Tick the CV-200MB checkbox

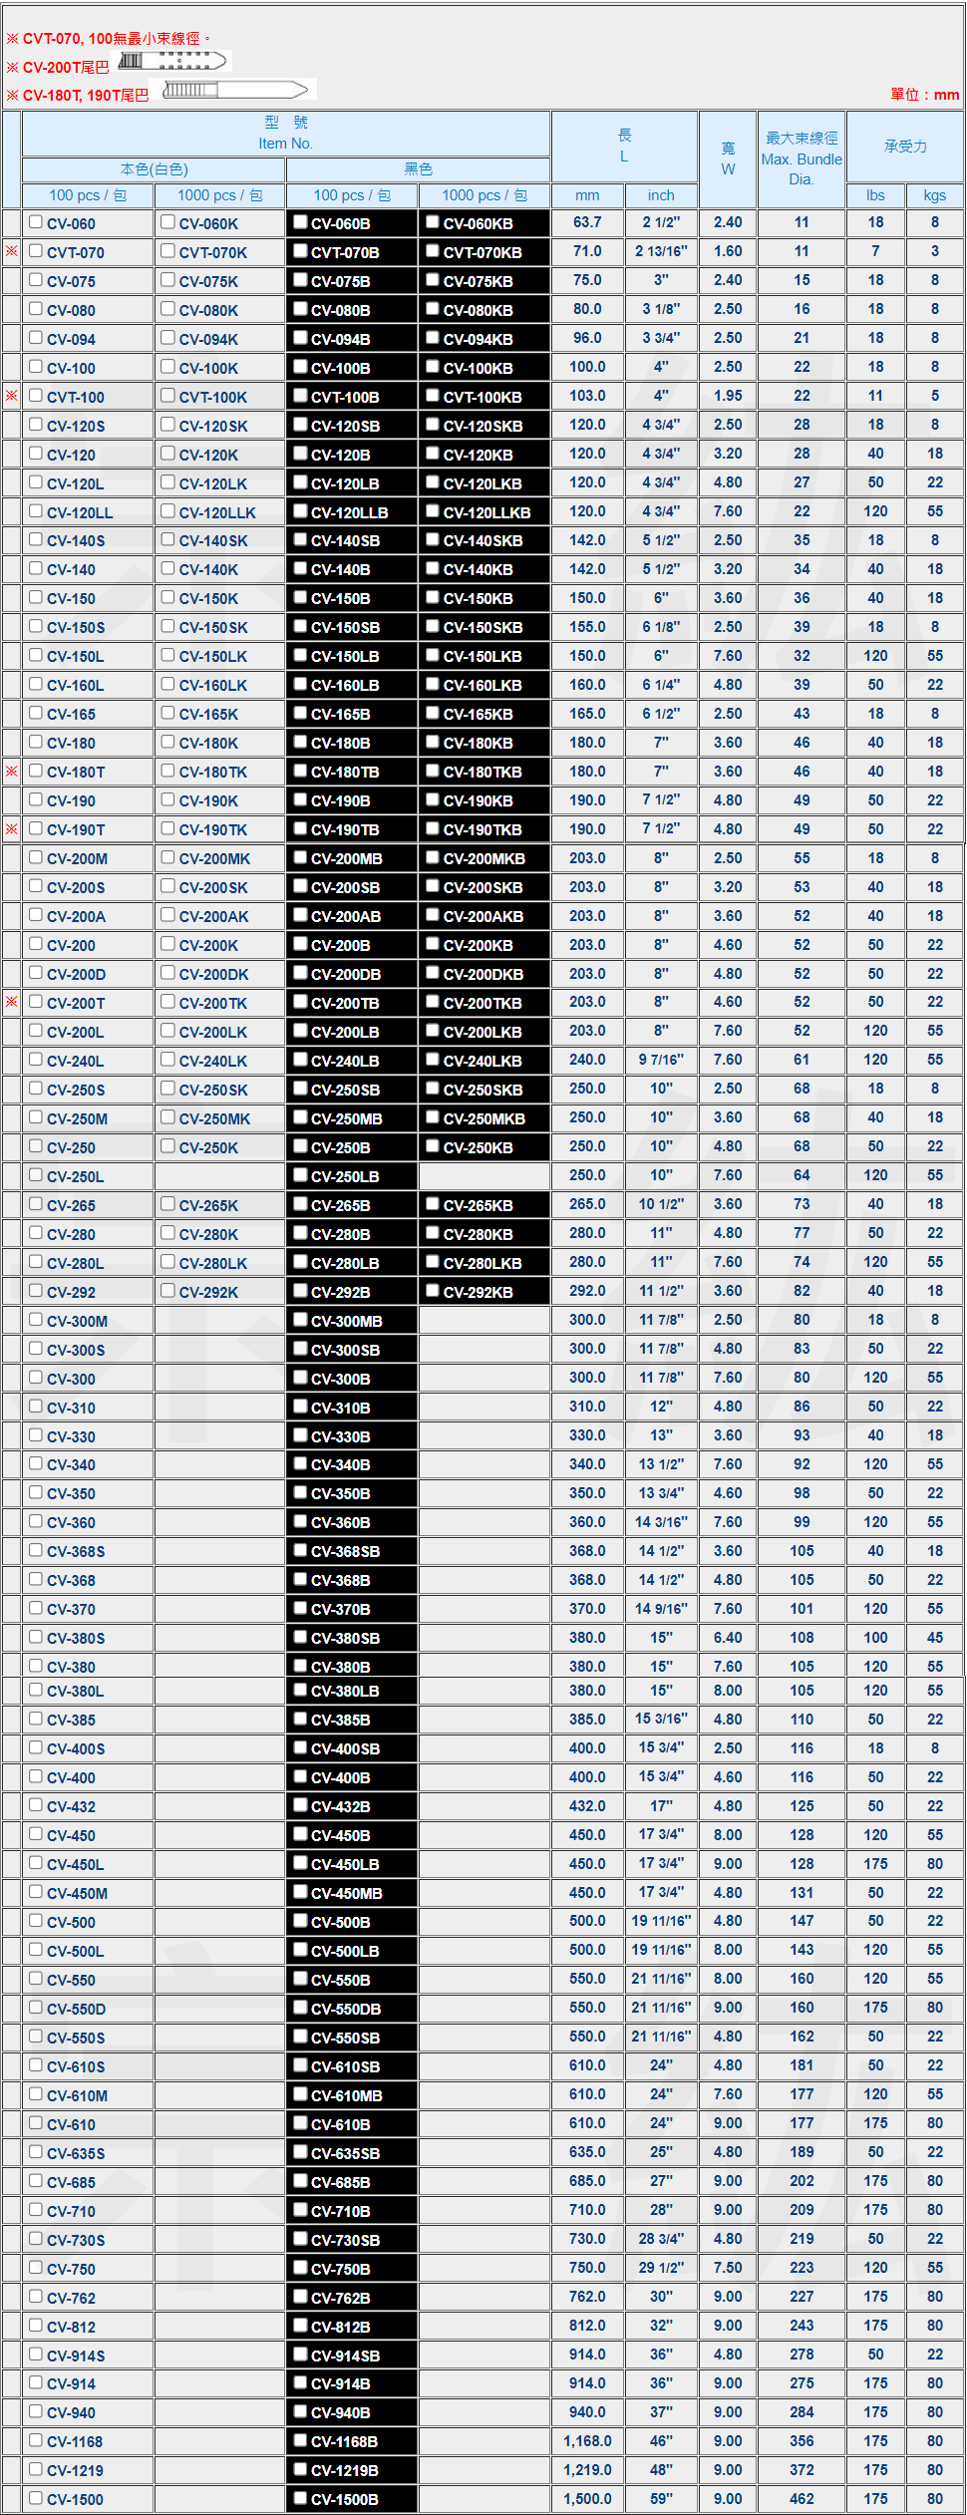click(300, 857)
